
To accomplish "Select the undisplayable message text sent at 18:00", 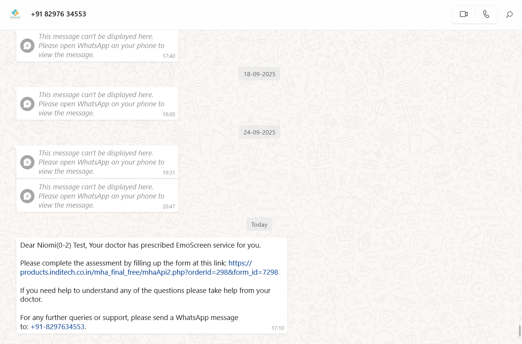I will coord(101,104).
